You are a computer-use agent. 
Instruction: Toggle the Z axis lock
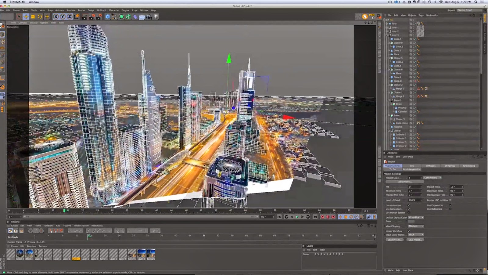click(69, 17)
